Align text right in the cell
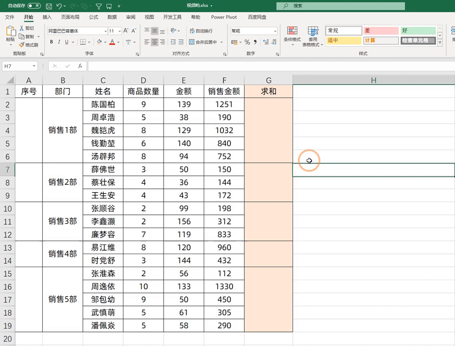 (x=163, y=42)
